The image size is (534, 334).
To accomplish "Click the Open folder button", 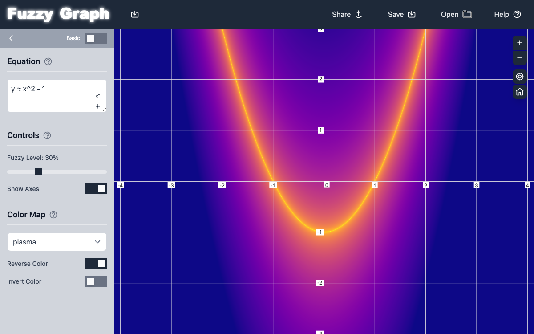I will point(456,14).
